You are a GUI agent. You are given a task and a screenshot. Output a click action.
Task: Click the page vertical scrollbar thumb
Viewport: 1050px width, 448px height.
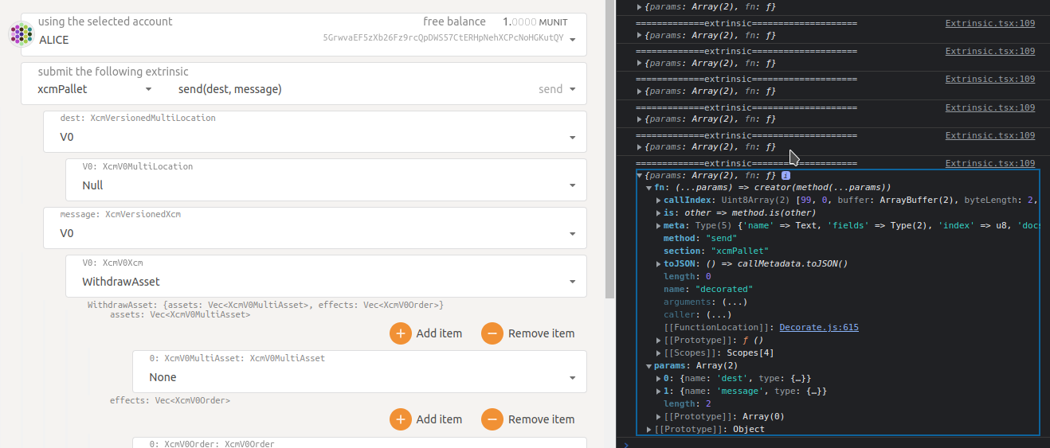(x=610, y=147)
